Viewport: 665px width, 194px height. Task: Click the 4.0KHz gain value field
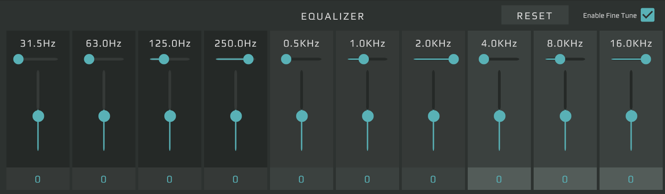coord(499,179)
